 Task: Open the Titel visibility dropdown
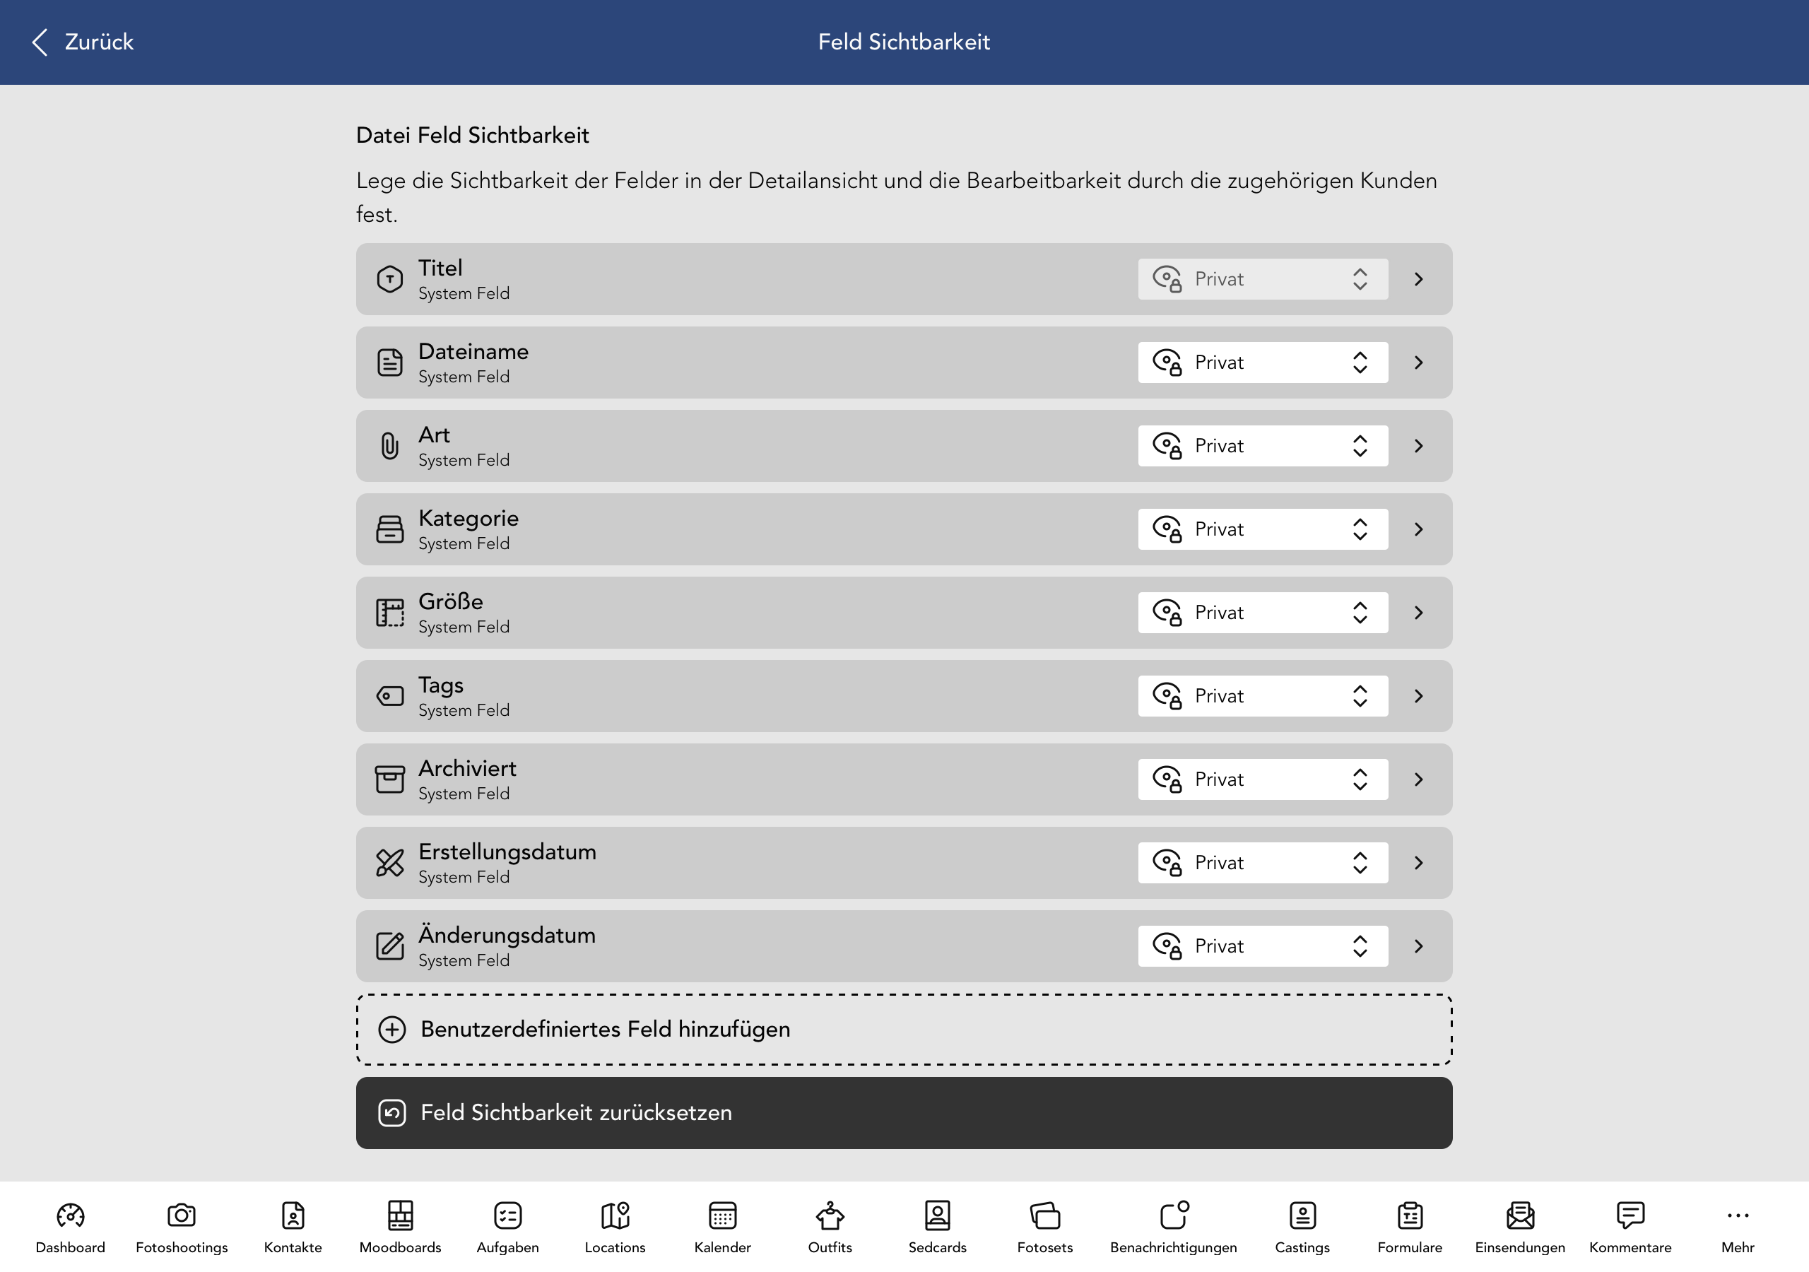(1263, 279)
